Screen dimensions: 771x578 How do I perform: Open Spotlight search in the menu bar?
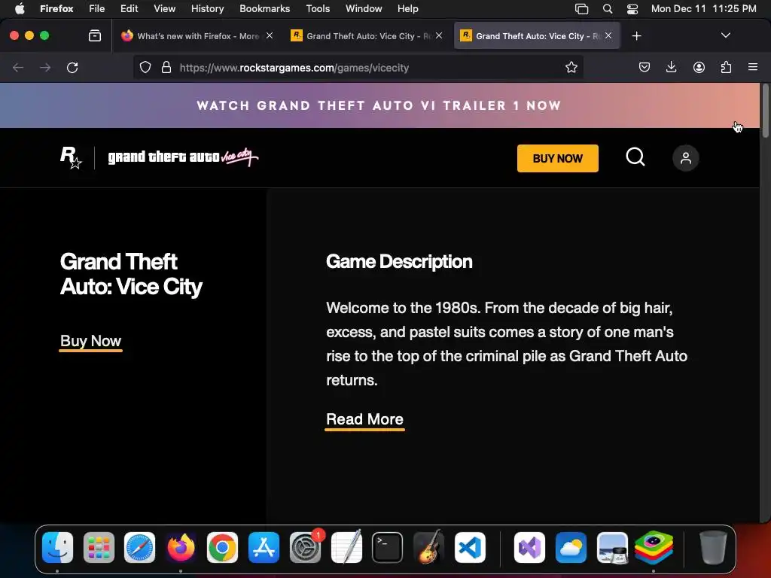608,8
